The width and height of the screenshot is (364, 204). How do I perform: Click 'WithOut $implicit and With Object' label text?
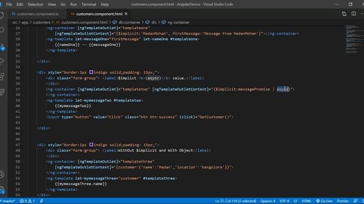click(x=155, y=150)
